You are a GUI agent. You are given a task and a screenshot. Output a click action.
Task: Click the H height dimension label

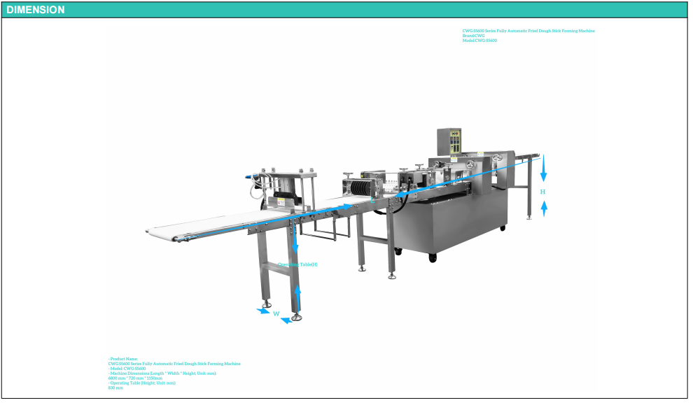coord(542,191)
